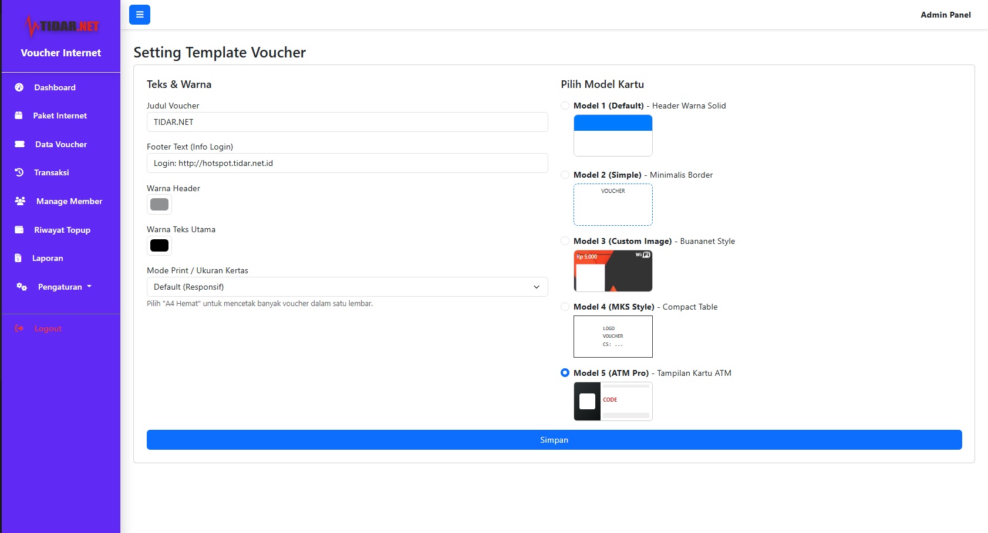Click the Setting Template Voucher heading
The image size is (988, 533).
(x=220, y=52)
